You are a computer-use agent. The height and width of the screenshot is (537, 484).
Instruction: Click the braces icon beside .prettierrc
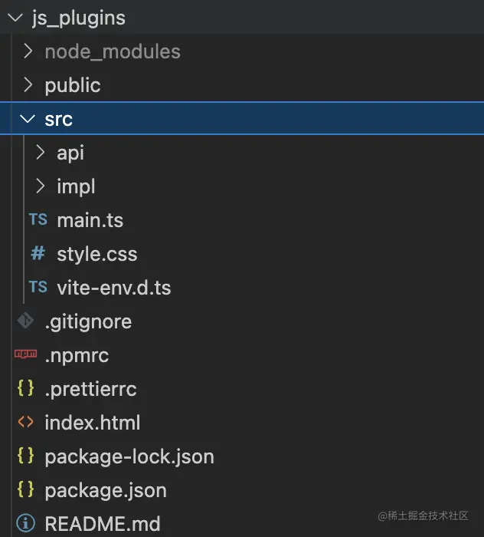(25, 389)
